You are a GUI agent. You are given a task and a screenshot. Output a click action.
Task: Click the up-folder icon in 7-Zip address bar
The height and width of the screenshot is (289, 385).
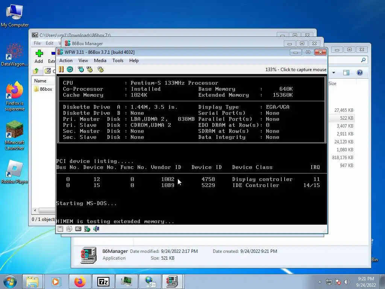pyautogui.click(x=36, y=71)
